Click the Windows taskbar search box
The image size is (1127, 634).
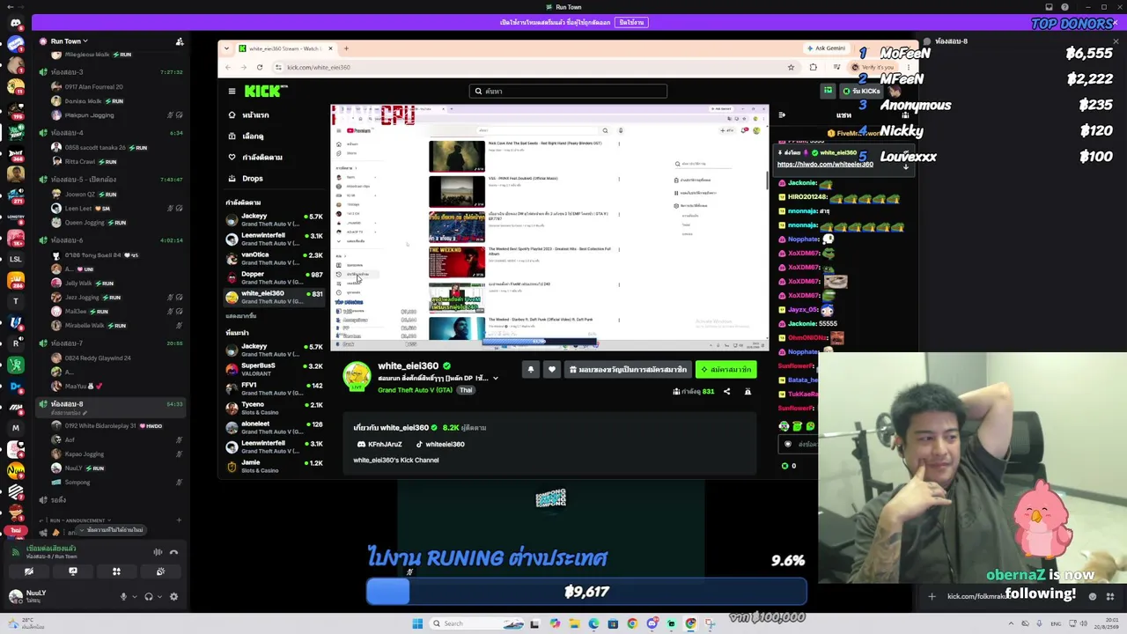point(477,623)
